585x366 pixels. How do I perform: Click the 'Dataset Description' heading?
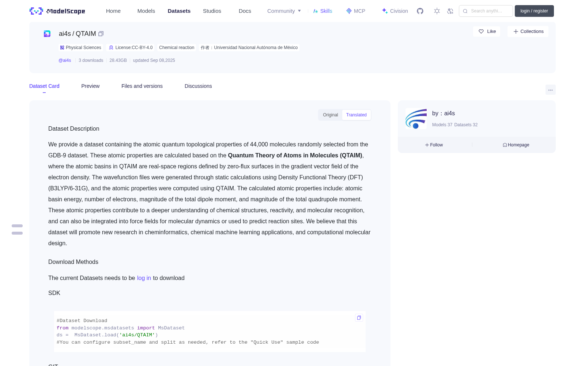[74, 129]
